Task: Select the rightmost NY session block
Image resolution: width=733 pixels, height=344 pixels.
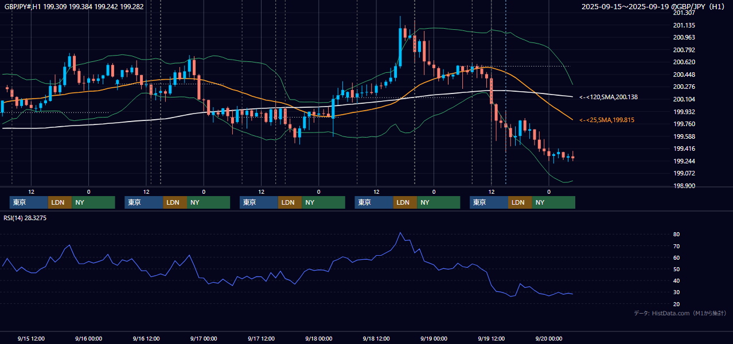Action: tap(553, 202)
